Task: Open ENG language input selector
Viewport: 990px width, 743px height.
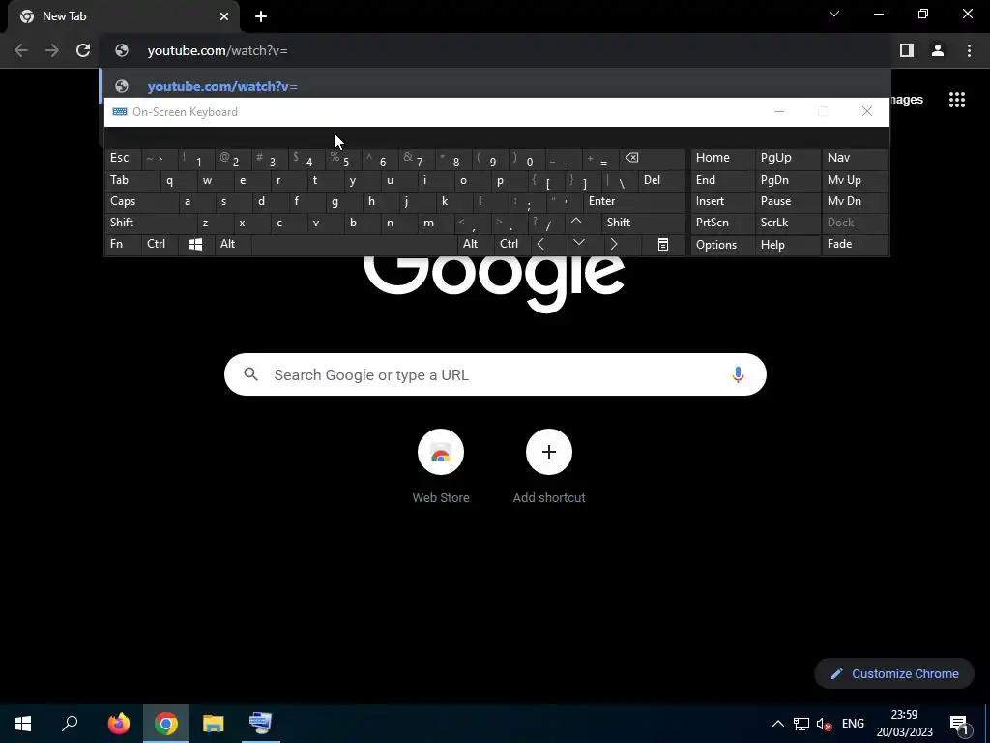Action: coord(853,724)
